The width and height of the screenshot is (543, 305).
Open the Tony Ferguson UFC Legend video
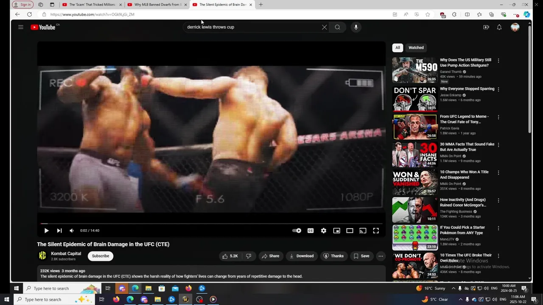[x=464, y=119]
